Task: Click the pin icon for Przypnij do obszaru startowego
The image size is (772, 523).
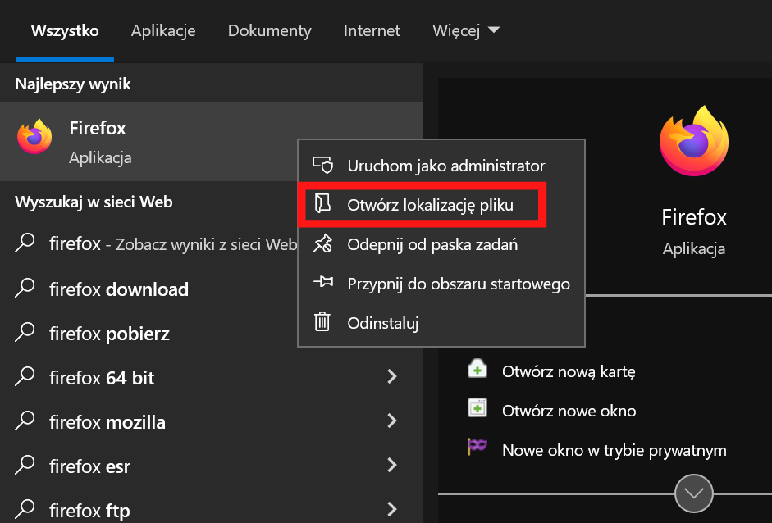Action: 323,282
